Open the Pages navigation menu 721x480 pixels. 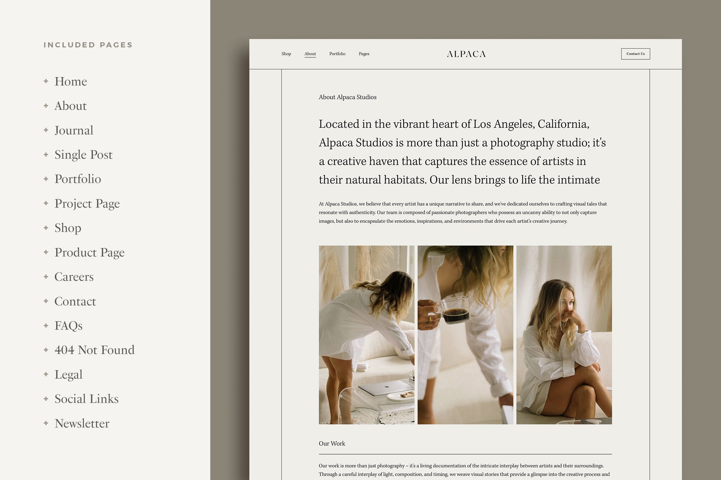(x=364, y=54)
